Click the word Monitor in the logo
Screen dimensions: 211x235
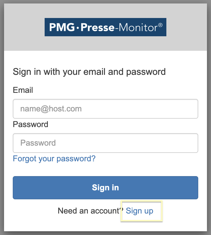pos(138,28)
